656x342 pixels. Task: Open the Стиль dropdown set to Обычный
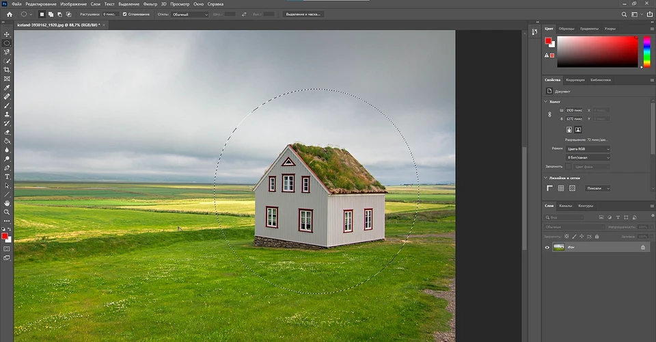click(190, 14)
